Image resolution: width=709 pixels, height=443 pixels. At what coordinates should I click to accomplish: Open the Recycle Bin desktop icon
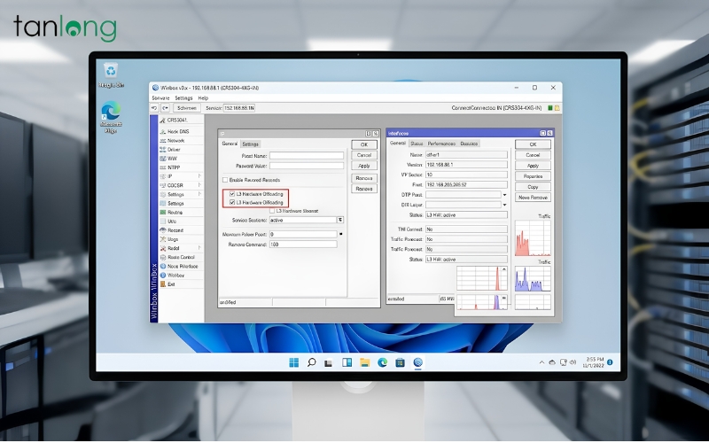111,71
